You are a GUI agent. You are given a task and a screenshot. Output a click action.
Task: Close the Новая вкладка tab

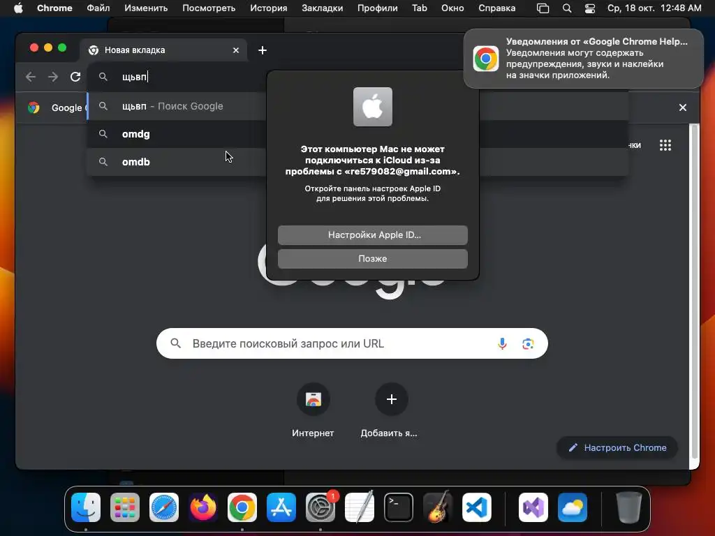(x=236, y=50)
